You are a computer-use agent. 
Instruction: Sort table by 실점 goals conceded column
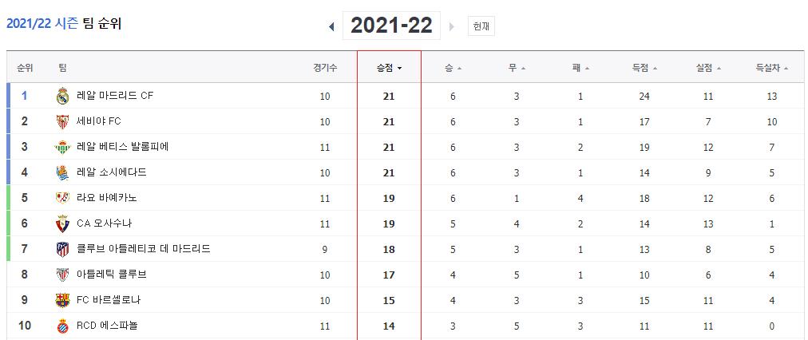click(708, 68)
